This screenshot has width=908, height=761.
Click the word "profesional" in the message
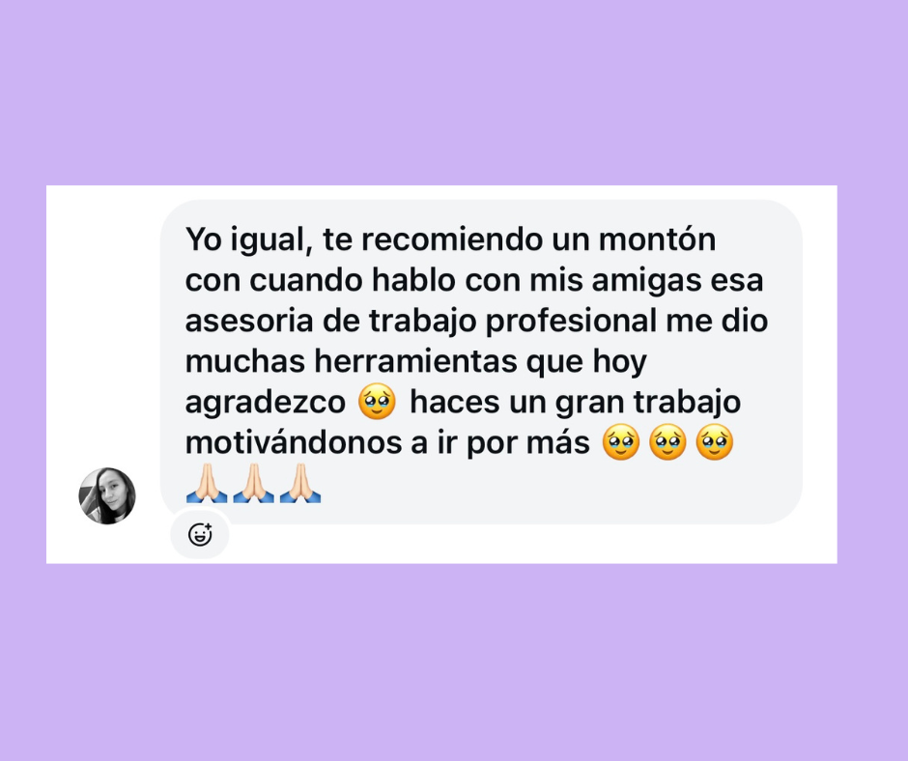570,322
